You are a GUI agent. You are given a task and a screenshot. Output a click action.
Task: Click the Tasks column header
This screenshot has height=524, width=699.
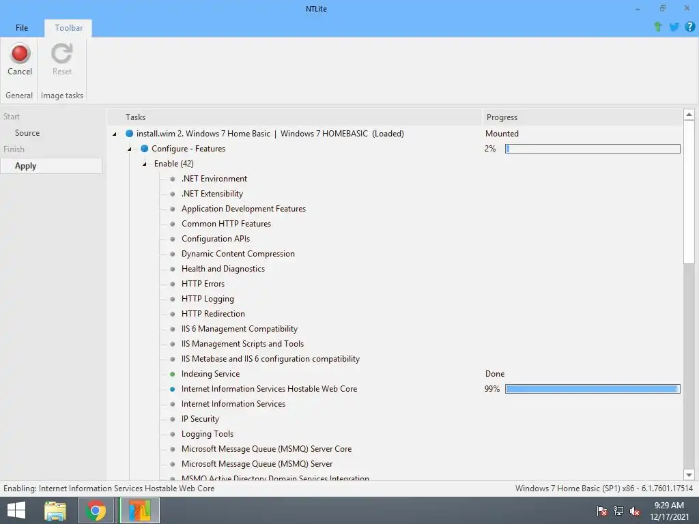click(295, 117)
